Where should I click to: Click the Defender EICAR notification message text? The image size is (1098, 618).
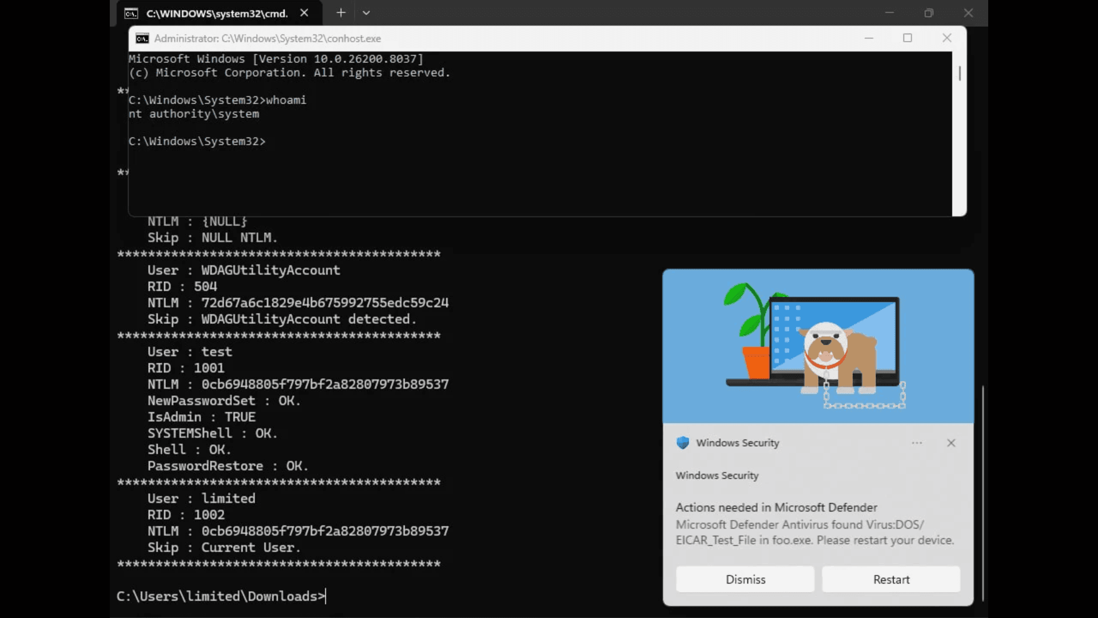coord(814,532)
